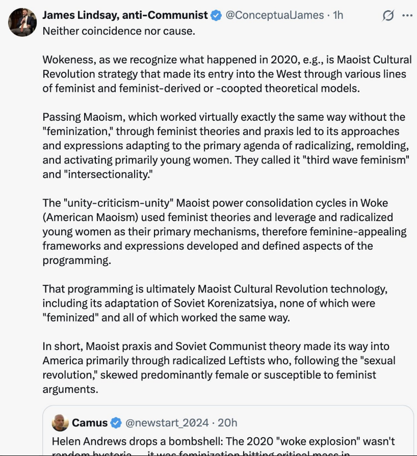Click the 'Neither coincidence nor cause.' line
The height and width of the screenshot is (456, 417).
coord(119,31)
